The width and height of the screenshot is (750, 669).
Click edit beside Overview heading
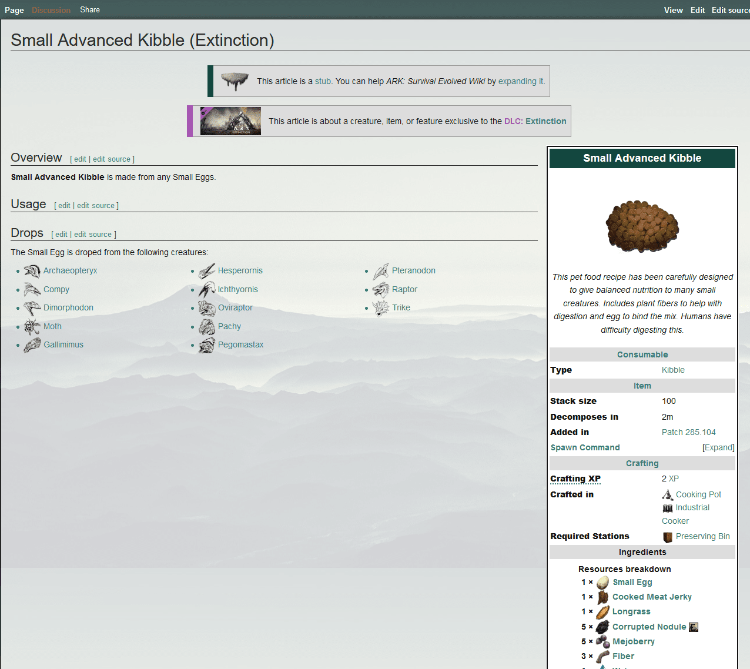click(x=80, y=159)
